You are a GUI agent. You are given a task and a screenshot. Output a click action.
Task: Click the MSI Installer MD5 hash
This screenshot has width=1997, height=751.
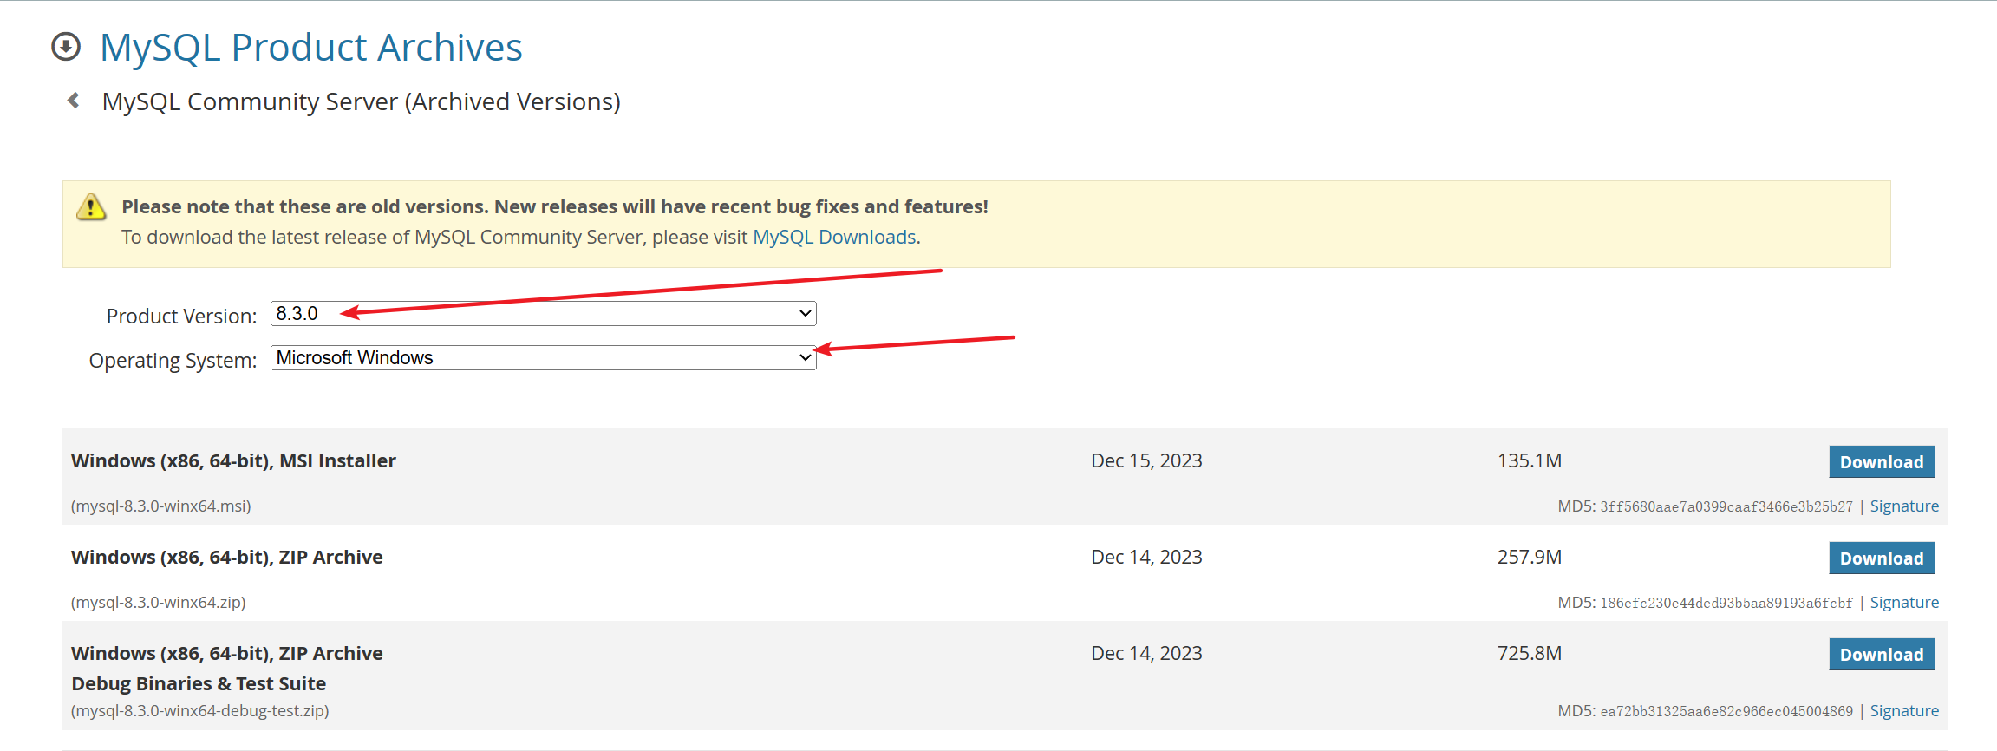pyautogui.click(x=1726, y=507)
